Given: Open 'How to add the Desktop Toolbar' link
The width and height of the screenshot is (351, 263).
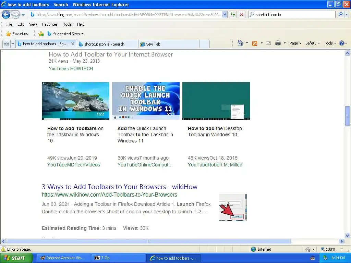Looking at the screenshot, I should 215,131.
